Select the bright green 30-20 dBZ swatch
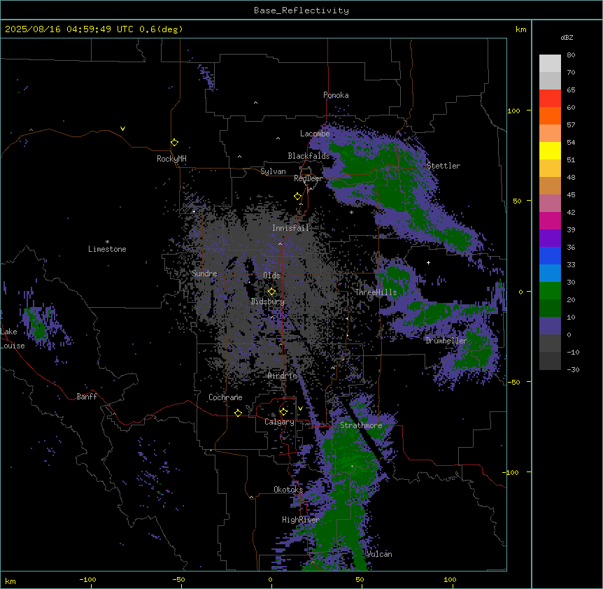 (x=550, y=291)
